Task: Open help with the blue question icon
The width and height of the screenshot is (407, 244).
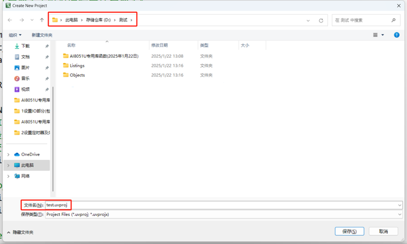Action: [397, 35]
